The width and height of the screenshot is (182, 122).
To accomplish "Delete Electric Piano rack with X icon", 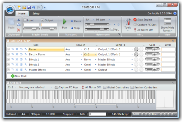I will tap(17, 54).
